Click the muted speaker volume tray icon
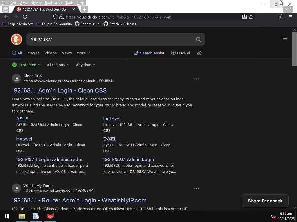297x222 pixels. click(x=273, y=216)
